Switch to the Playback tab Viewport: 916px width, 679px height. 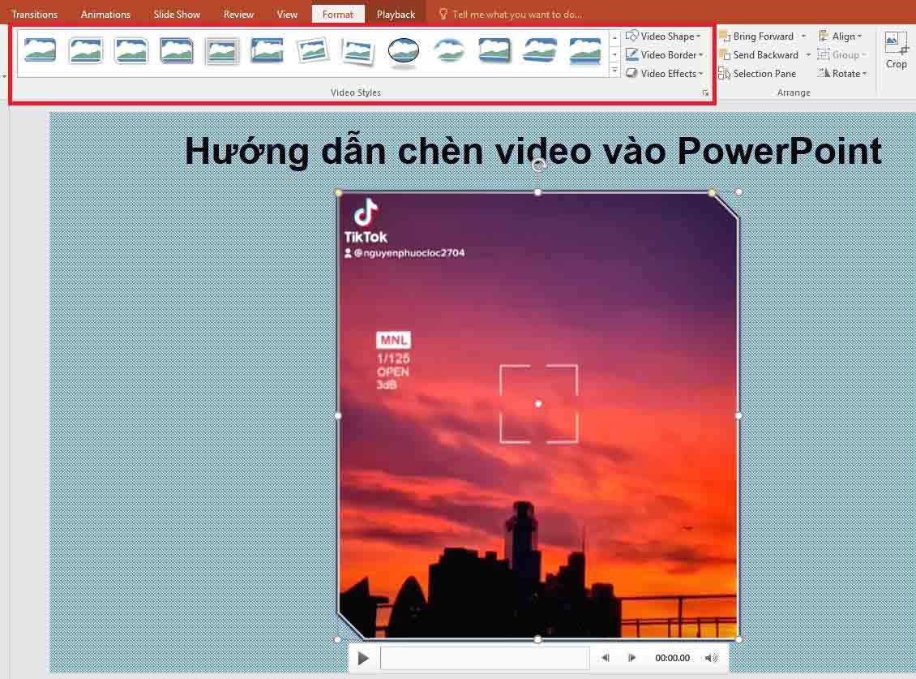pos(396,14)
